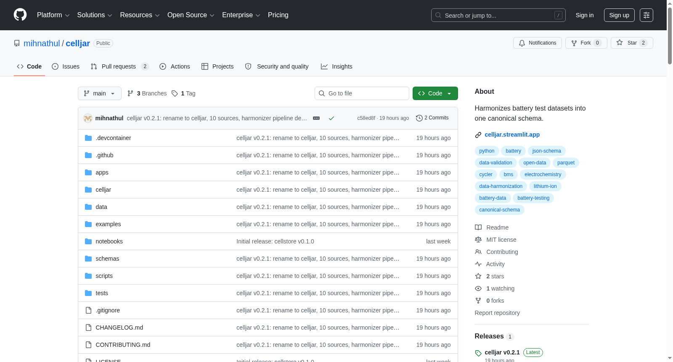View the 1 Tag link

[x=183, y=93]
